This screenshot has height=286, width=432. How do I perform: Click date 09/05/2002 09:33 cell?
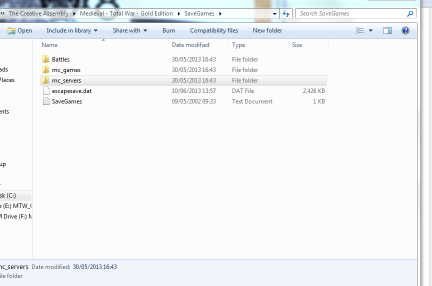tap(193, 101)
